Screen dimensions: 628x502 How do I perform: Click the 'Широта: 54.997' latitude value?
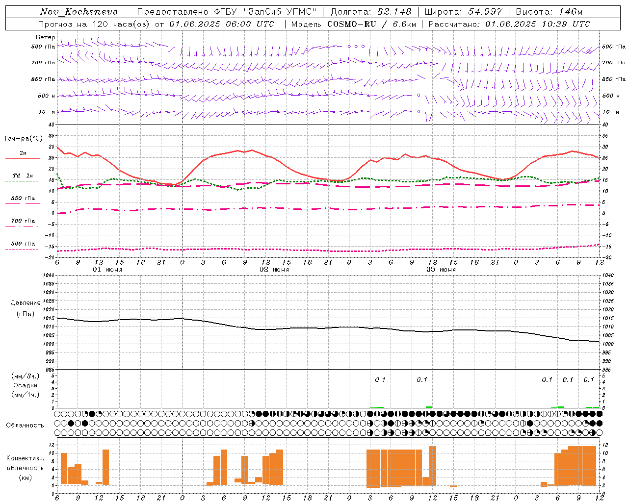(464, 12)
